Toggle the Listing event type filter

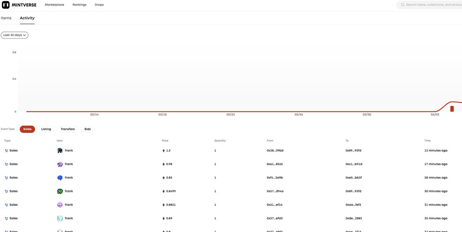coord(46,129)
